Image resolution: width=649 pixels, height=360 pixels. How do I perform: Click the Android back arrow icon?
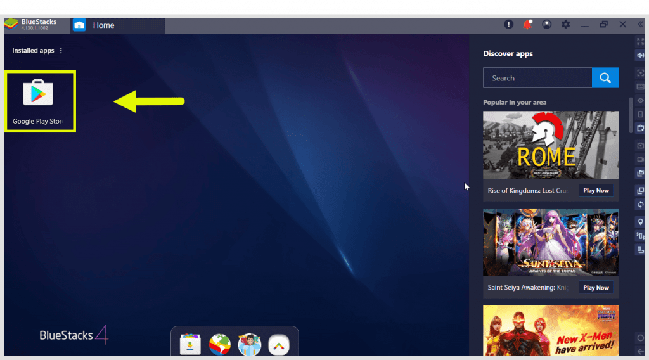tap(640, 351)
